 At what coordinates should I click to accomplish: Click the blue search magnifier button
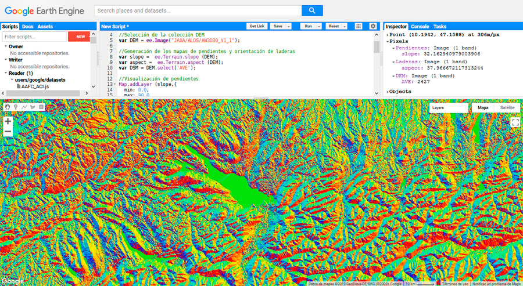click(x=312, y=10)
